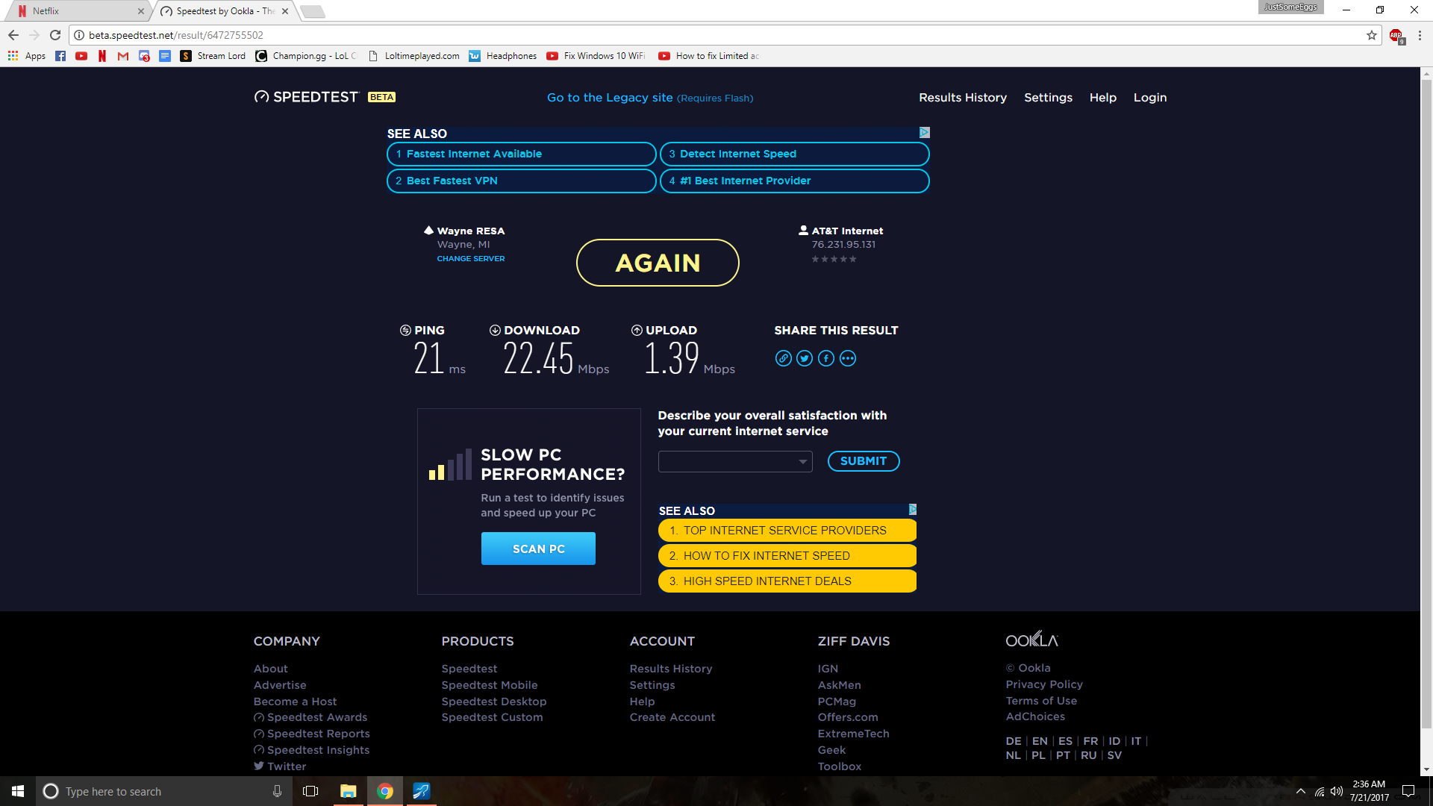Open Netflix bookmark icon
The image size is (1433, 806).
point(102,56)
